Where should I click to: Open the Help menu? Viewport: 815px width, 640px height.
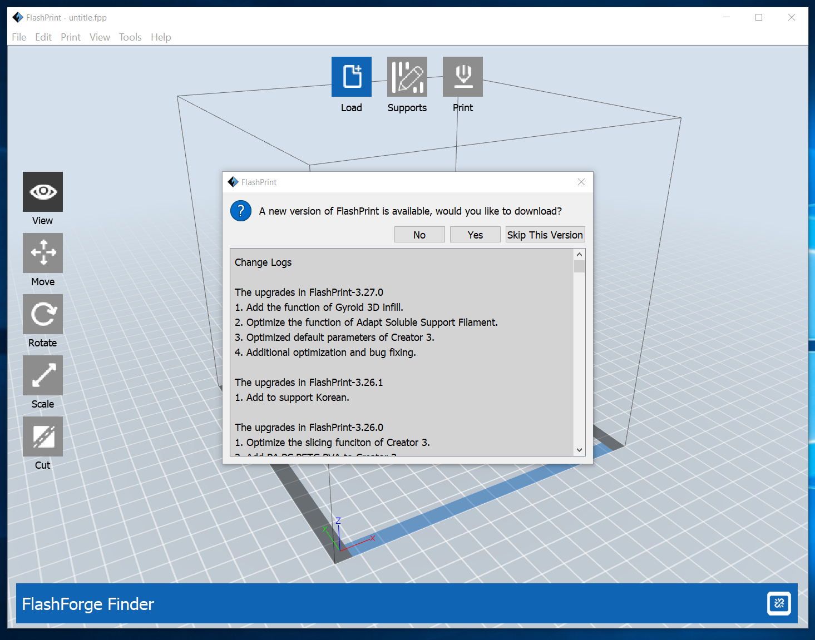[x=161, y=37]
